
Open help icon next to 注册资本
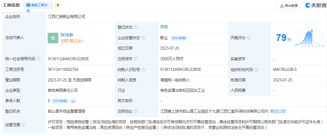click(136, 59)
